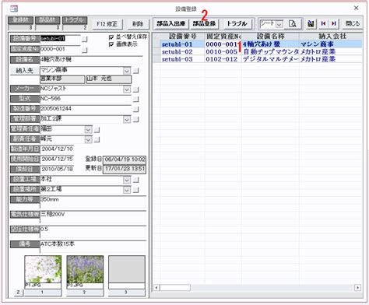Click the horizontal scrollbar thumb in grid
This screenshot has height=305, width=369.
point(175,287)
